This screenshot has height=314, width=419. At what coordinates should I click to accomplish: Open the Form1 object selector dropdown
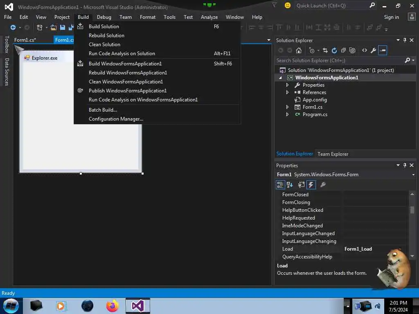413,175
